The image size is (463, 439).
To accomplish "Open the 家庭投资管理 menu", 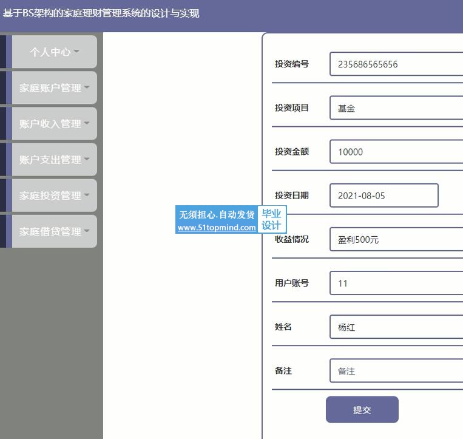I will click(55, 196).
